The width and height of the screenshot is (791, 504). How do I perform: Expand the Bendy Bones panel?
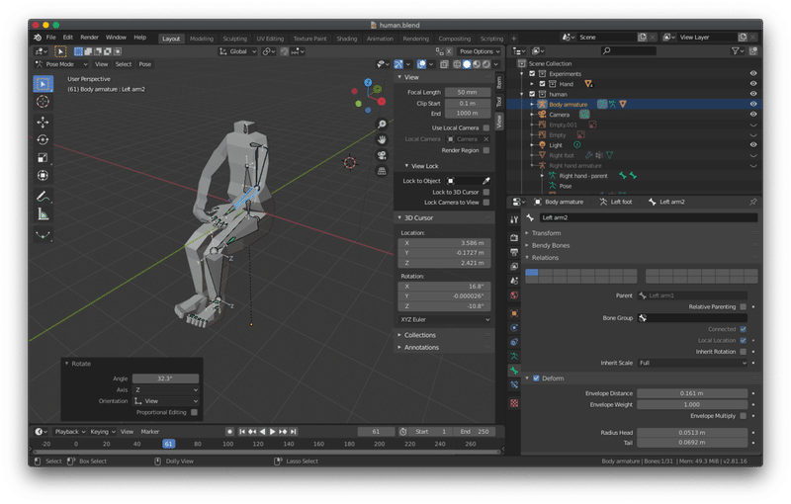tap(551, 245)
